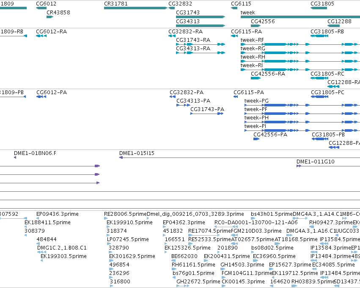Click EST BE662030
The height and width of the screenshot is (288, 360).
pyautogui.click(x=173, y=261)
